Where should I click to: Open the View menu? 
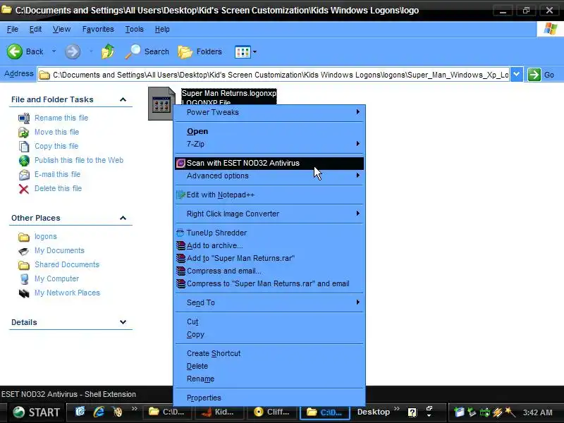coord(61,29)
